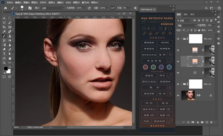The height and width of the screenshot is (136, 223).
Task: Click the Home icon in options bar
Action: click(6, 8)
